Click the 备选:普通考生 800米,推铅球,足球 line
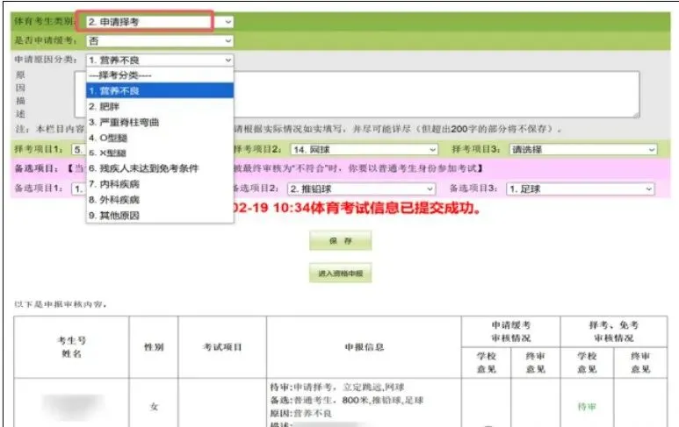This screenshot has width=679, height=427. 346,401
